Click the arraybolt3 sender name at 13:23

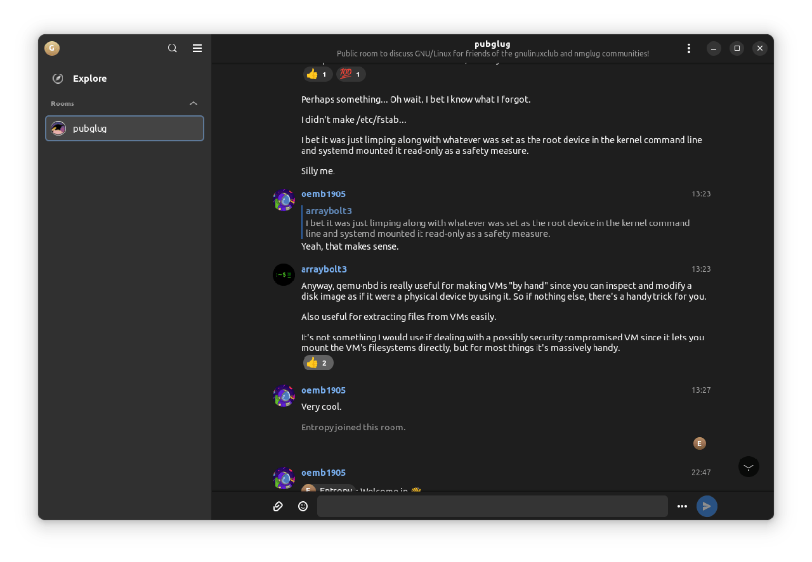[x=324, y=269]
